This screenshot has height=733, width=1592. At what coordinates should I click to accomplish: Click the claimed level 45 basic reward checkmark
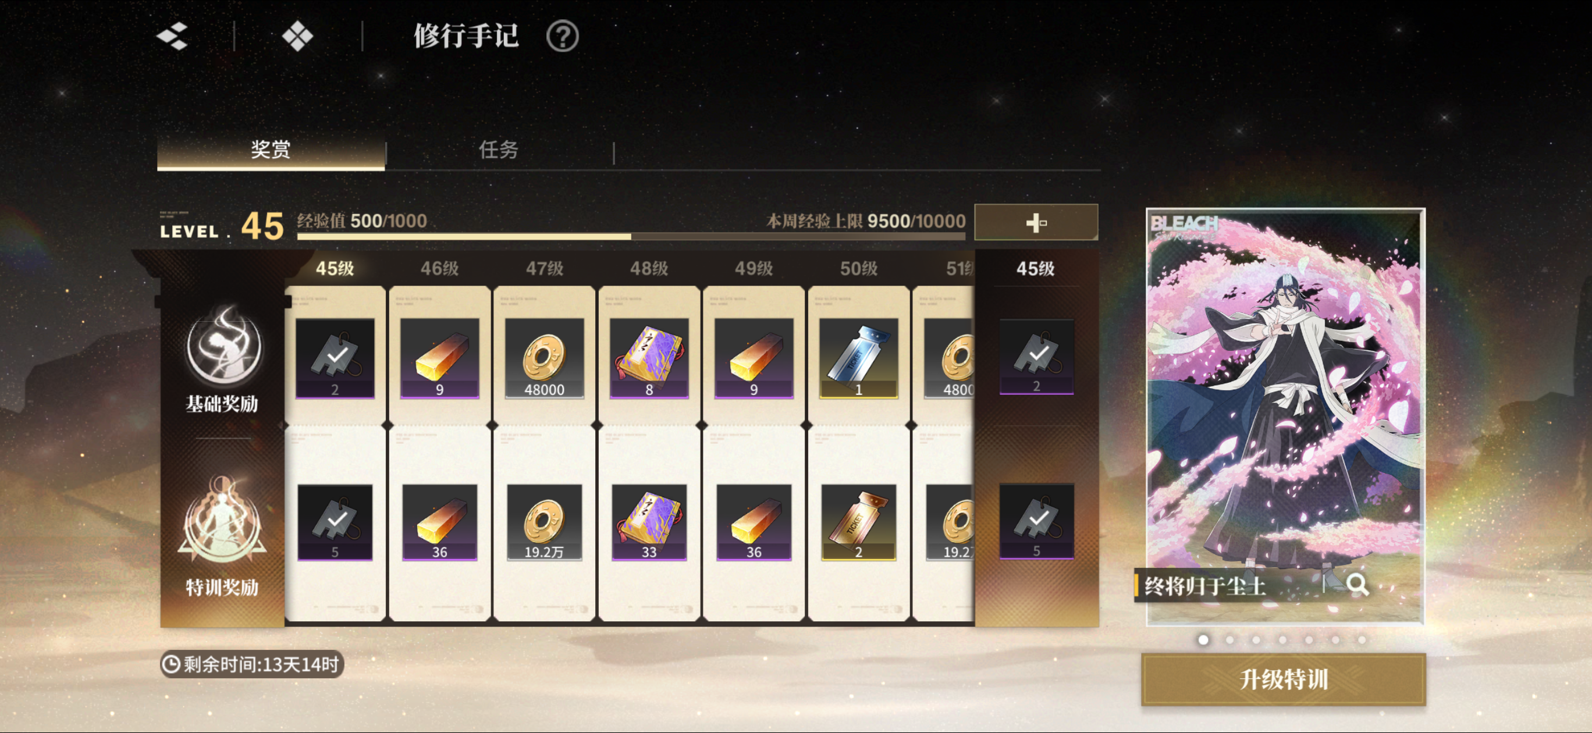pyautogui.click(x=335, y=358)
